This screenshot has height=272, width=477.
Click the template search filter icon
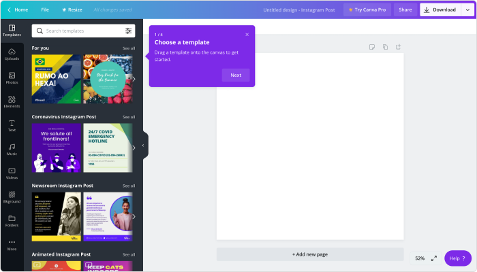pyautogui.click(x=128, y=31)
